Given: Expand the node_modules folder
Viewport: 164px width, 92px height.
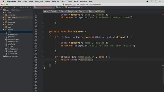Looking at the screenshot, I should point(4,17).
